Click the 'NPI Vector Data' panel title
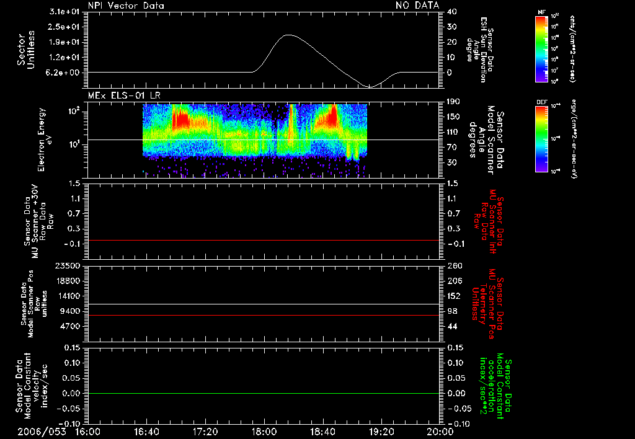Viewport: 635px width, 439px height. pos(126,6)
